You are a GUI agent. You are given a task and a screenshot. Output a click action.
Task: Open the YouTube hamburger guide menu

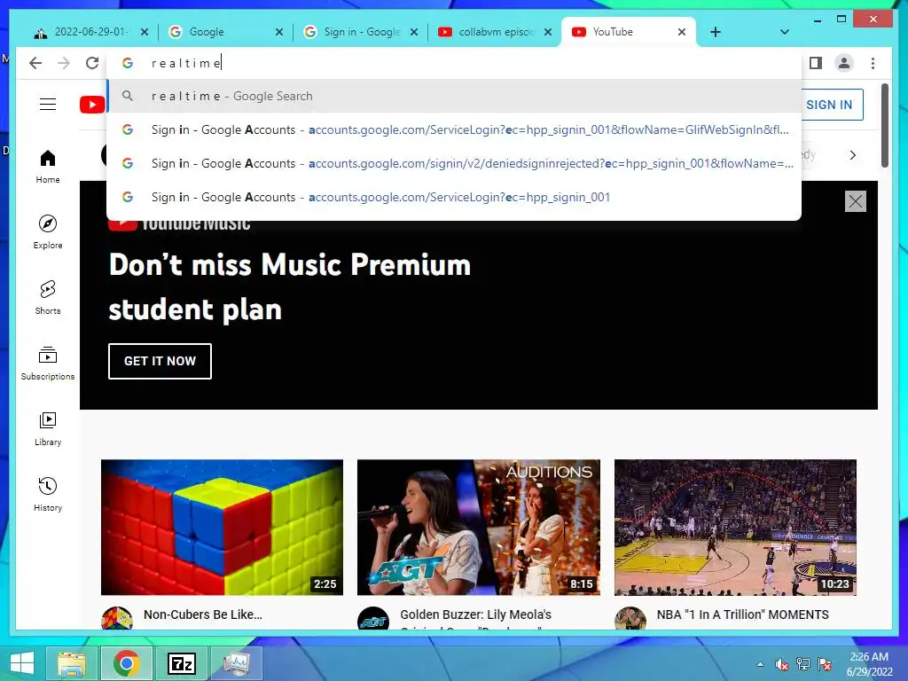click(48, 105)
